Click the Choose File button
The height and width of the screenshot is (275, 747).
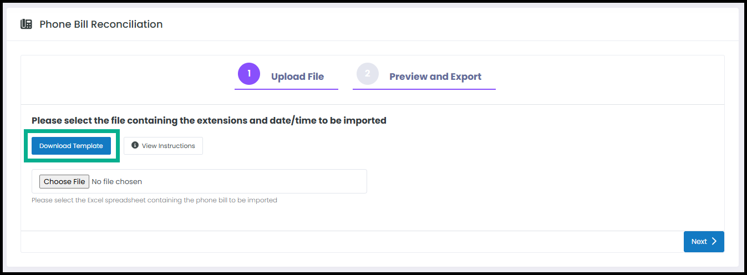(x=64, y=181)
